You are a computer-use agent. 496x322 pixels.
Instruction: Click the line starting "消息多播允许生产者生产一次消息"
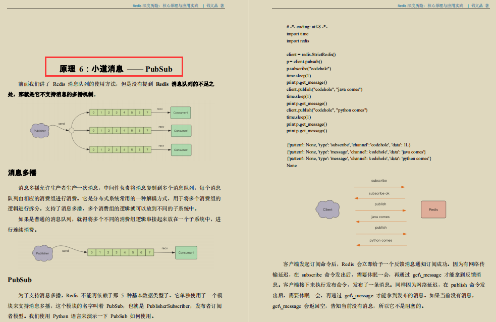(x=119, y=188)
